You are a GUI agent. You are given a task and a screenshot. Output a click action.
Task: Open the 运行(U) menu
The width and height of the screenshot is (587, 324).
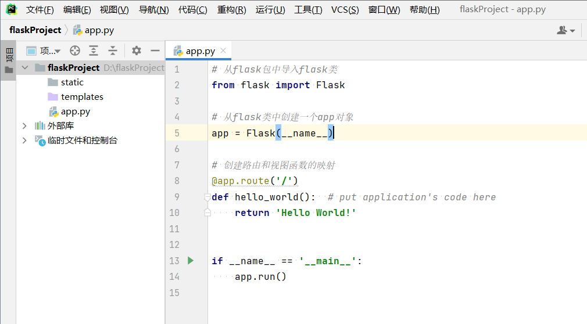click(270, 10)
